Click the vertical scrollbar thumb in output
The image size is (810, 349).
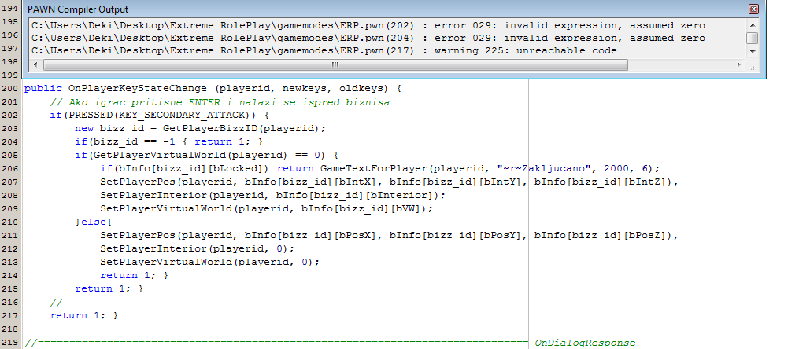(753, 38)
